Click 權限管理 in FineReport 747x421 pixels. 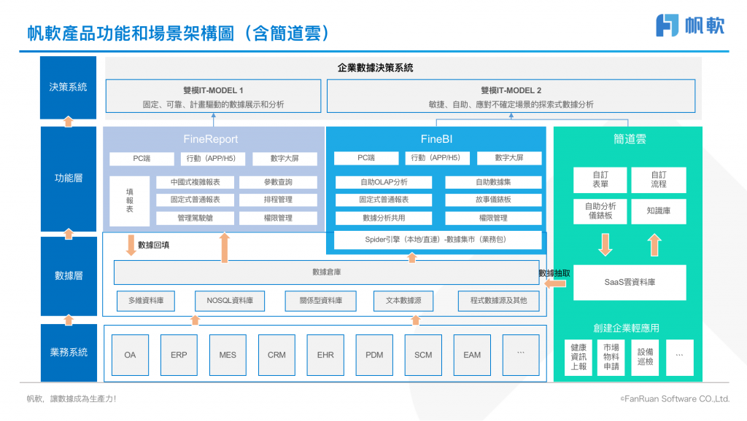[278, 219]
